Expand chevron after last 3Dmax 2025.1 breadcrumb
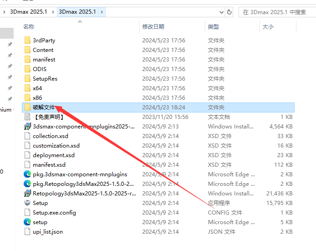 click(102, 12)
